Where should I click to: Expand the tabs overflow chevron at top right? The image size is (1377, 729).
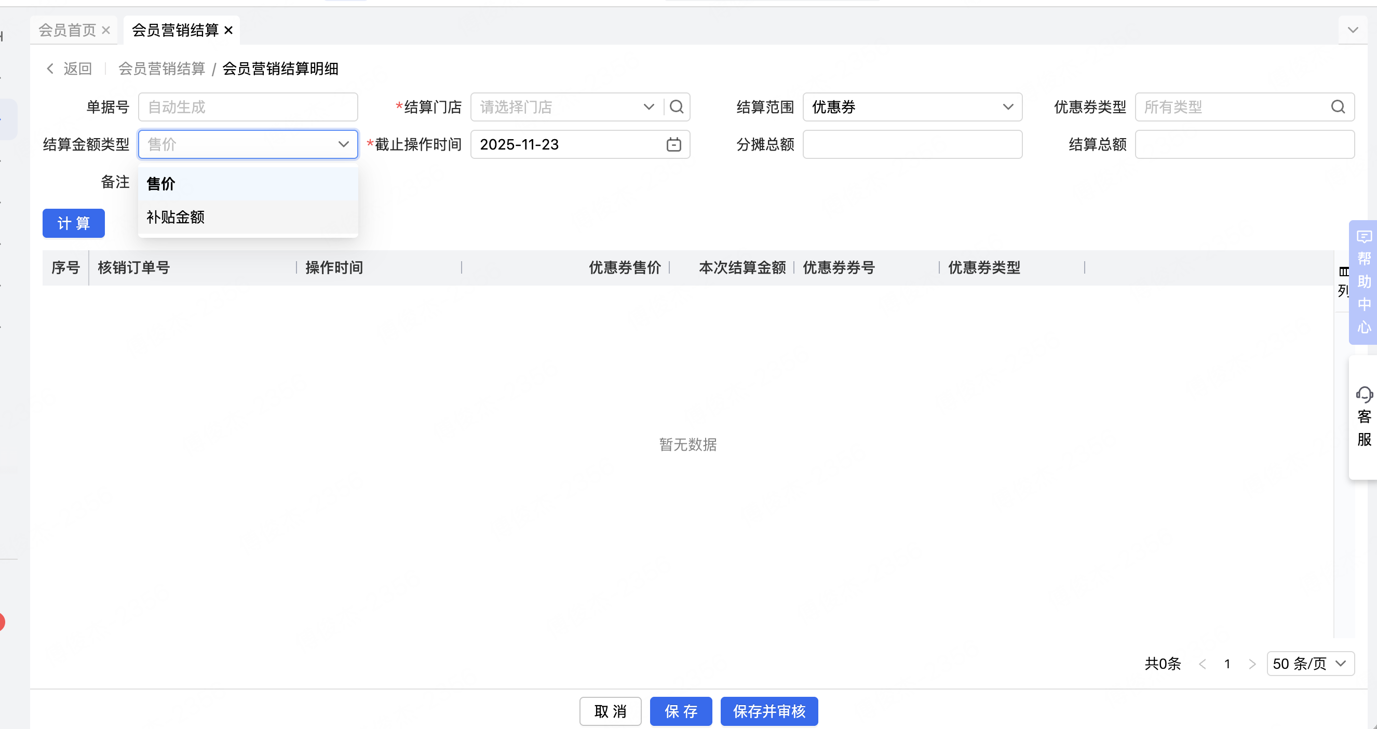pos(1353,30)
